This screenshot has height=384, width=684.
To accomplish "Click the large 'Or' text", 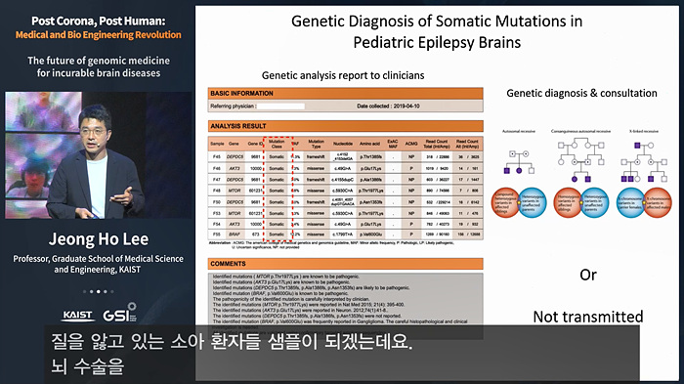I will coord(587,275).
